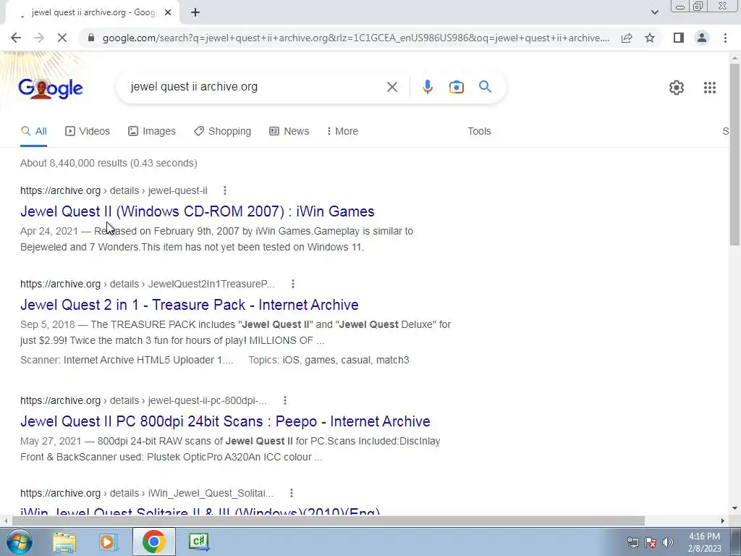Open Jewel Quest II PC 800dpi Scans result
Viewport: 741px width, 556px height.
click(x=226, y=421)
